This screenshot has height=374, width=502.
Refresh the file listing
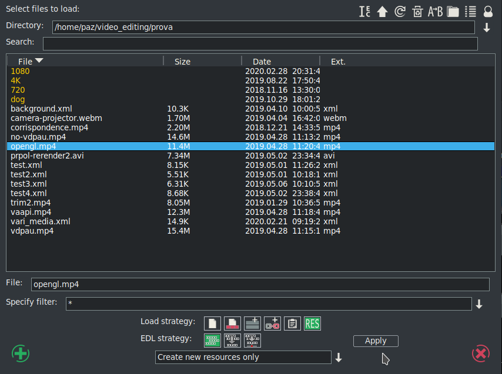[400, 11]
